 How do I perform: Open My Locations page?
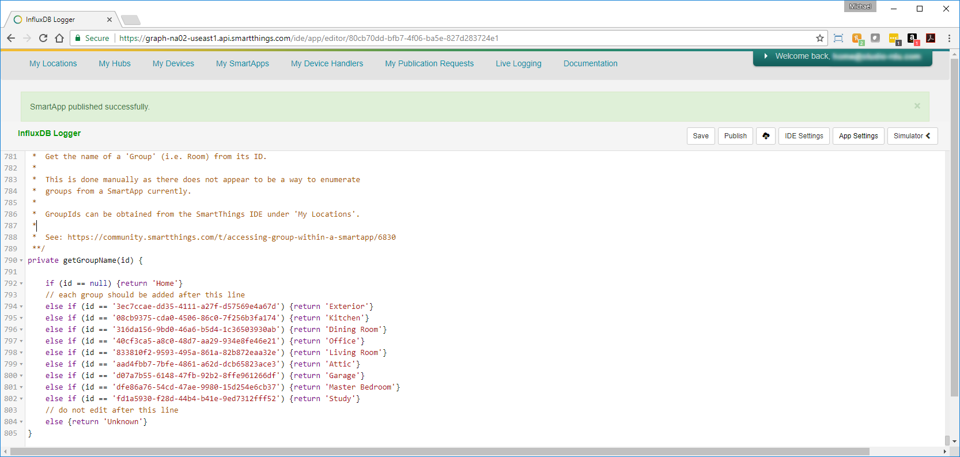click(53, 63)
